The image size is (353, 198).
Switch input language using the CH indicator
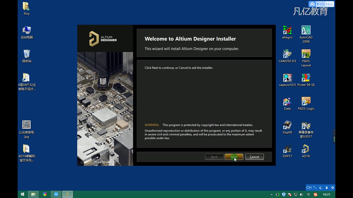(309, 187)
